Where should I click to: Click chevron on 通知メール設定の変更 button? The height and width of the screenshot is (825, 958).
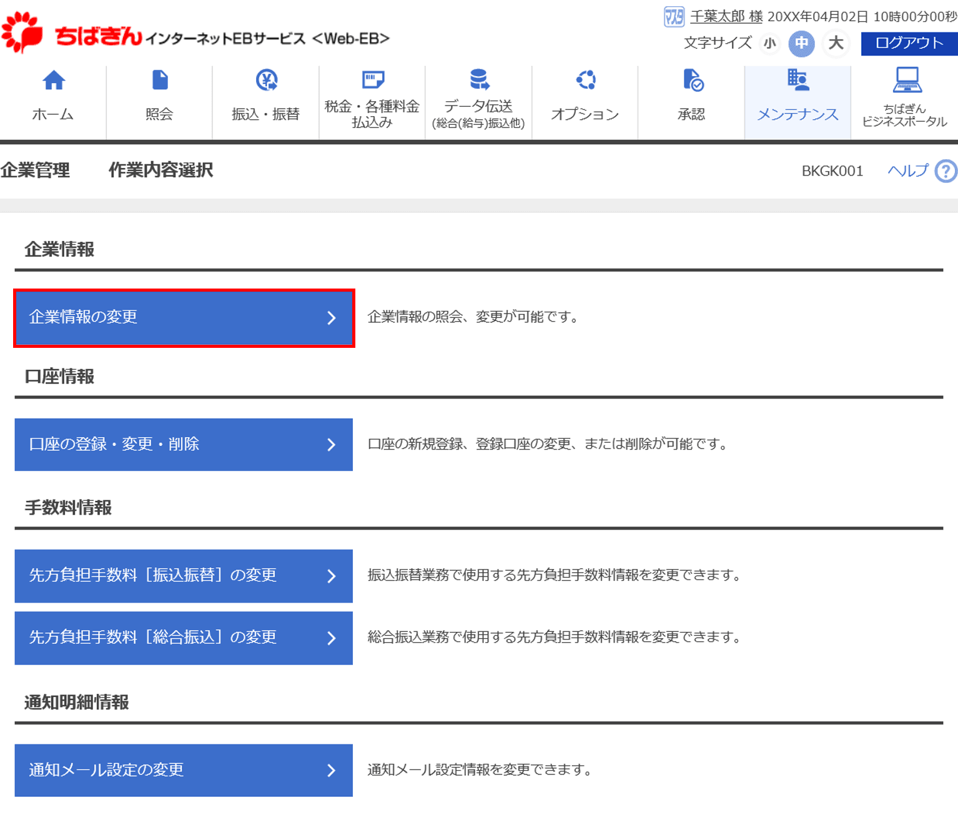pos(332,771)
